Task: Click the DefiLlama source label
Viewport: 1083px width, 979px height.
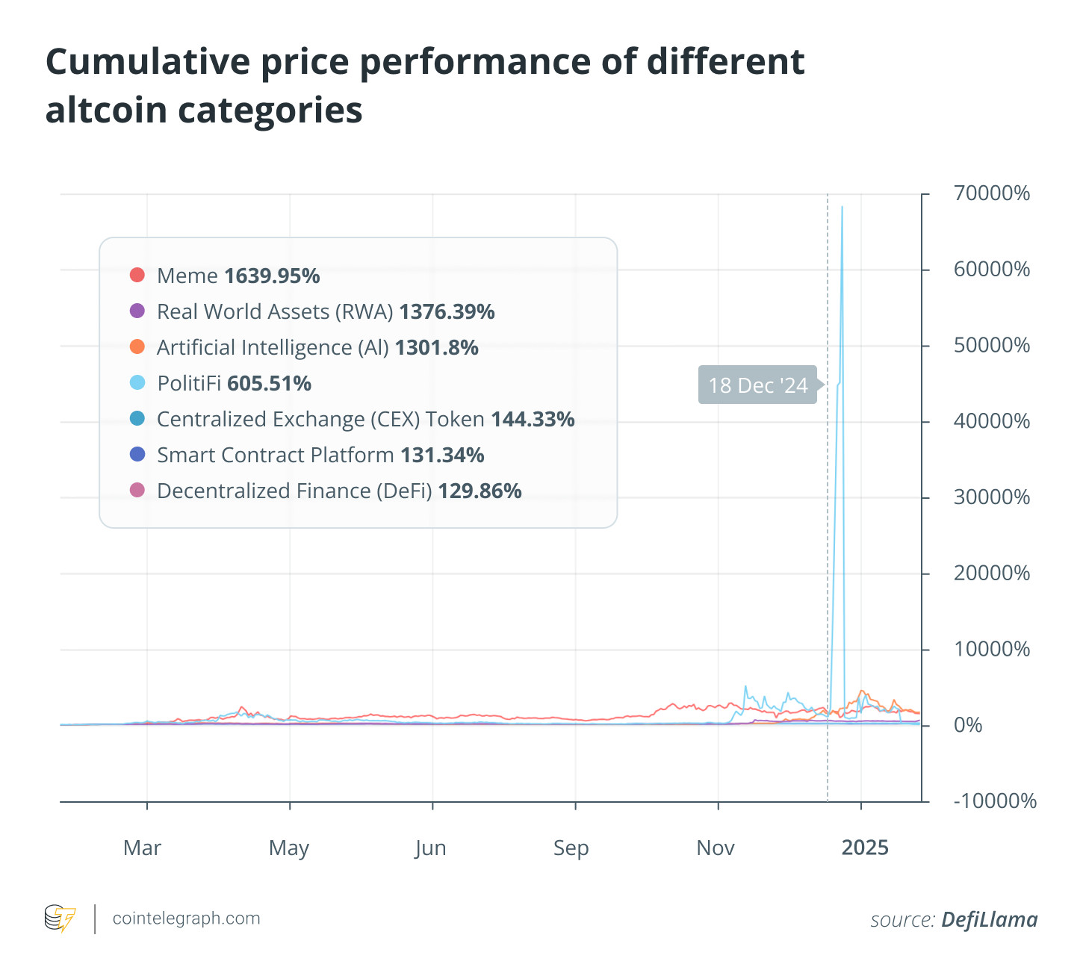Action: pos(989,919)
